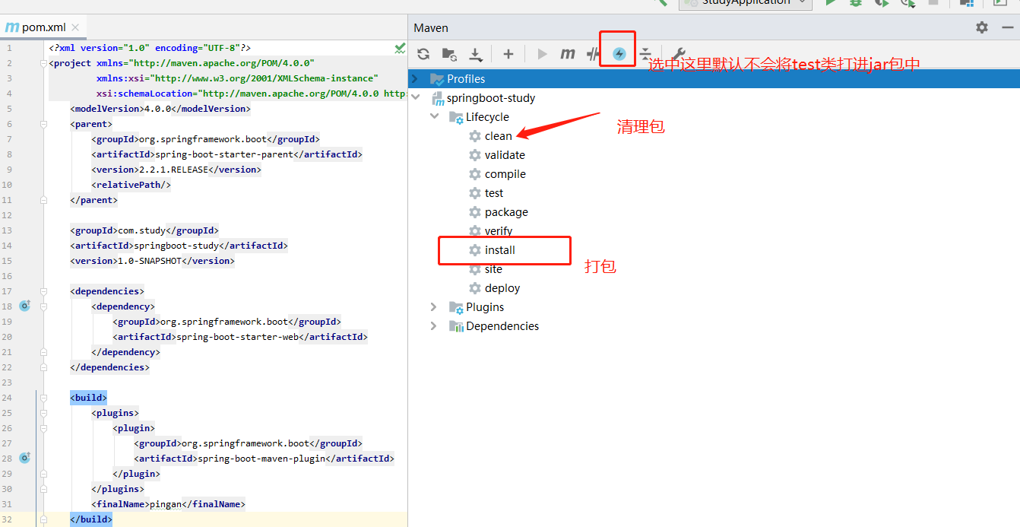Select the validate lifecycle goal
Screen dimensions: 1020x527
(x=505, y=155)
